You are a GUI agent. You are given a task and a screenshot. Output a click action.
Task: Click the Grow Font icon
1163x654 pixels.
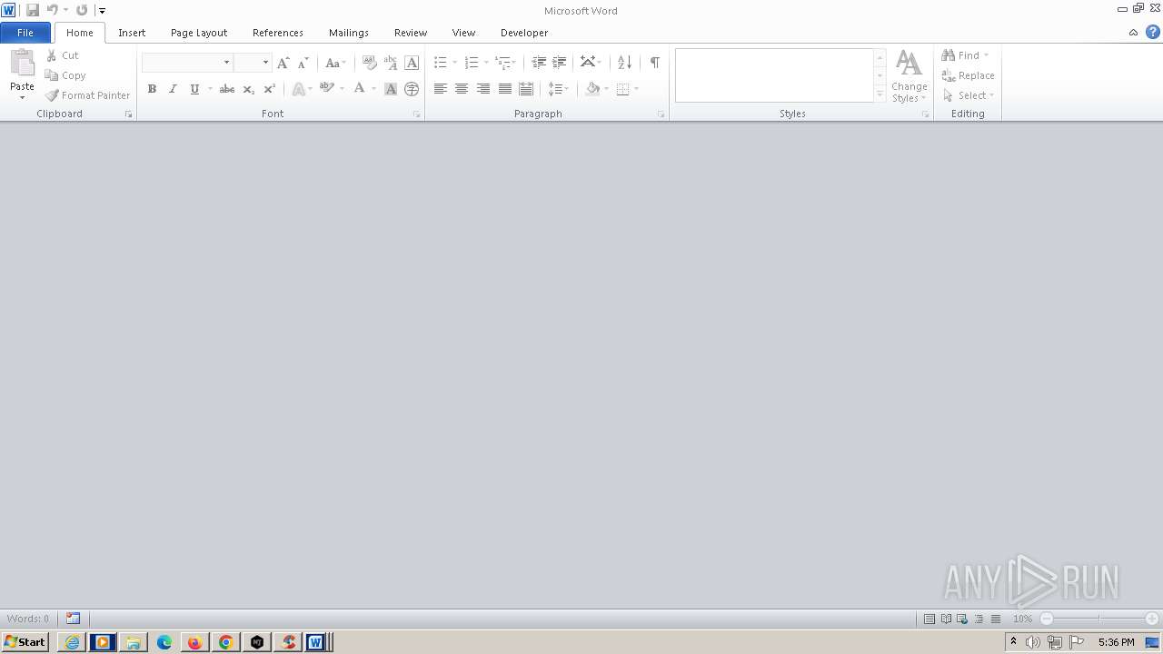283,63
